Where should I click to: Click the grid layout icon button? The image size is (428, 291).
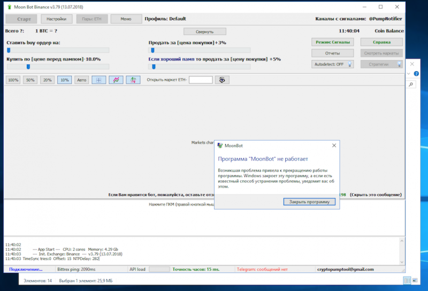click(99, 80)
